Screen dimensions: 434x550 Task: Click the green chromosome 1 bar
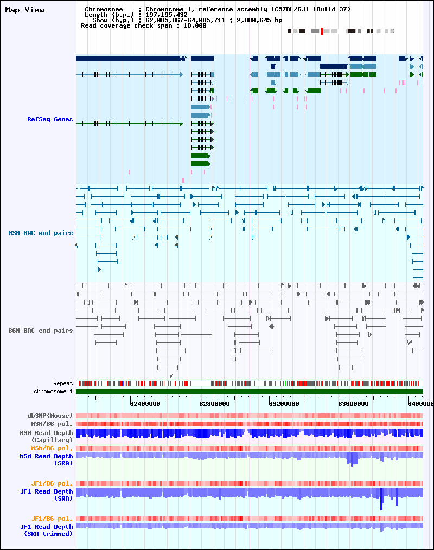(x=250, y=391)
